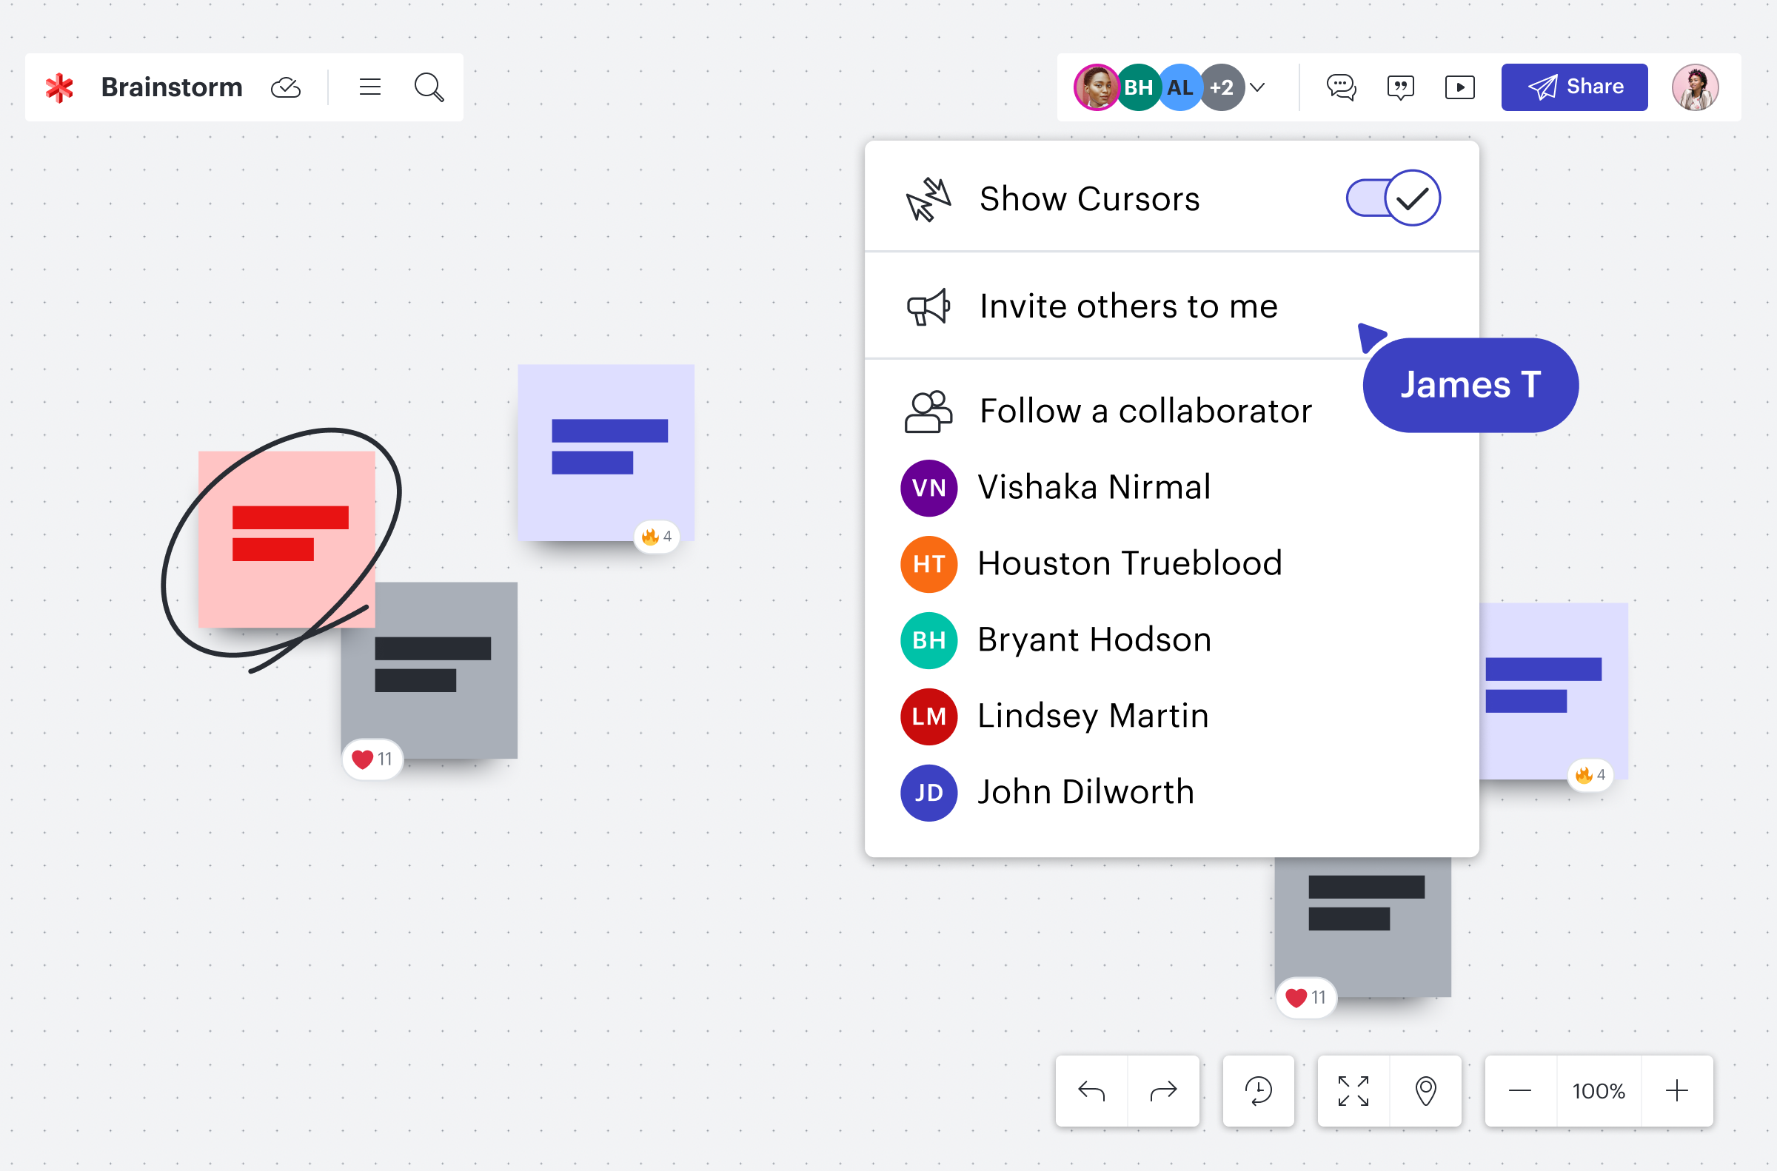1777x1171 pixels.
Task: Click the search magnifier icon
Action: [429, 87]
